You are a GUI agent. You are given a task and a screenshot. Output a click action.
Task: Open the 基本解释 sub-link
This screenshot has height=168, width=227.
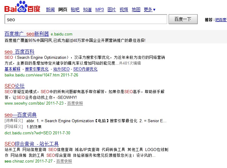(12, 69)
